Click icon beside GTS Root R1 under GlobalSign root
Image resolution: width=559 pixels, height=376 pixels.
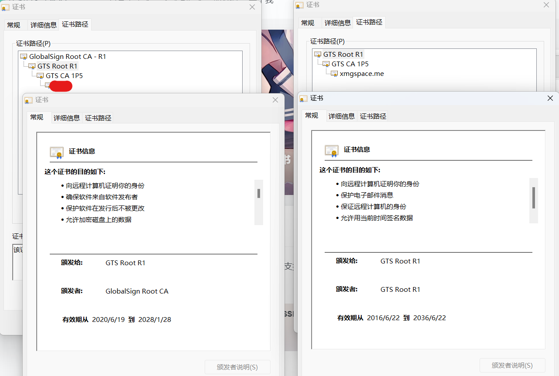[x=32, y=66]
